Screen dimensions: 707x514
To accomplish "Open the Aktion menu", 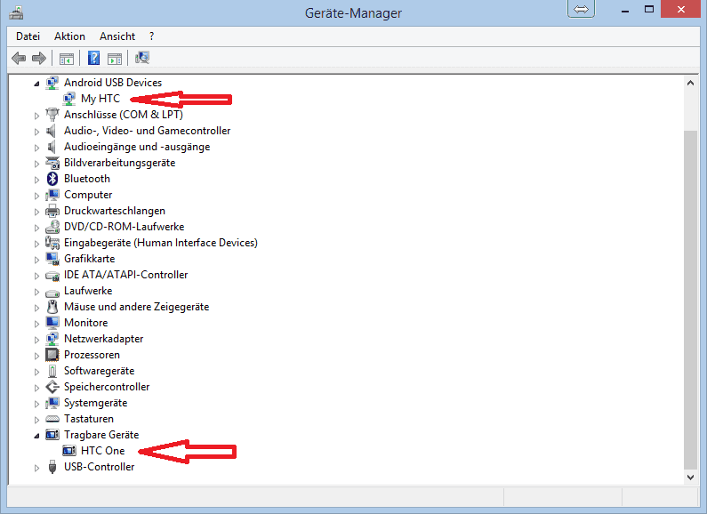I will click(x=70, y=36).
